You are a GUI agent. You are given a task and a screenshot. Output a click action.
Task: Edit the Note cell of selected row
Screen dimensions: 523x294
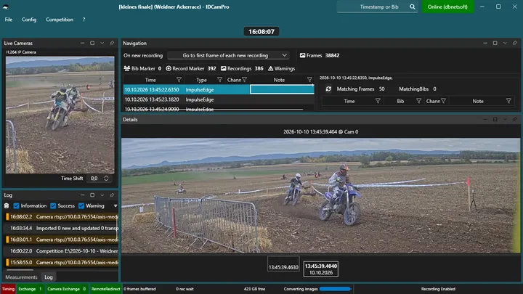click(x=282, y=89)
